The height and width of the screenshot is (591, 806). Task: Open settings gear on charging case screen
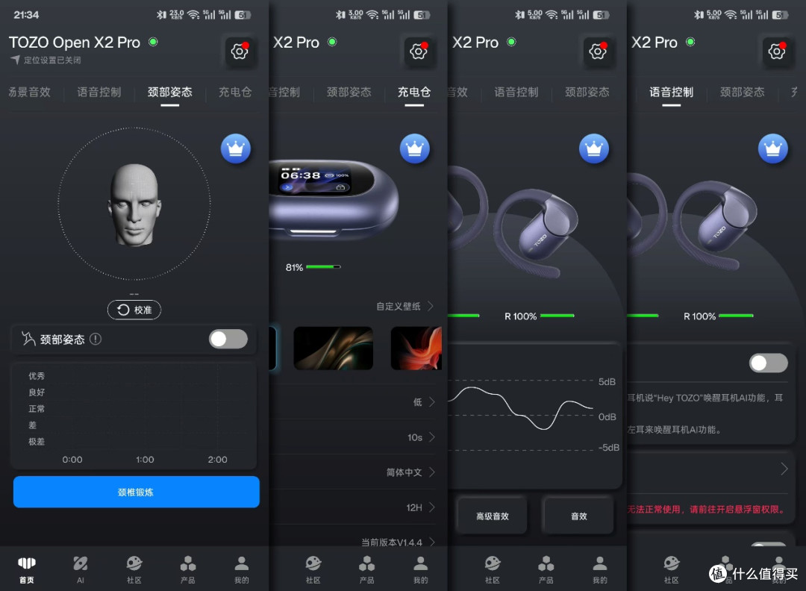pyautogui.click(x=419, y=51)
